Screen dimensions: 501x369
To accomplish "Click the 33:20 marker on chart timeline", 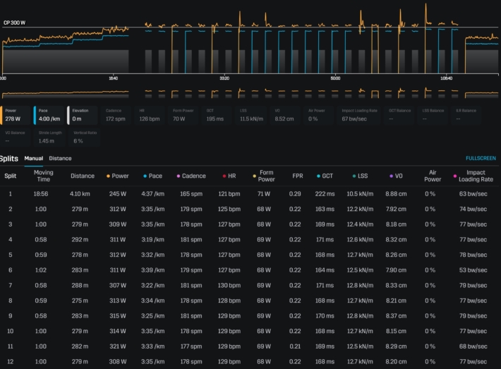I will click(x=224, y=78).
